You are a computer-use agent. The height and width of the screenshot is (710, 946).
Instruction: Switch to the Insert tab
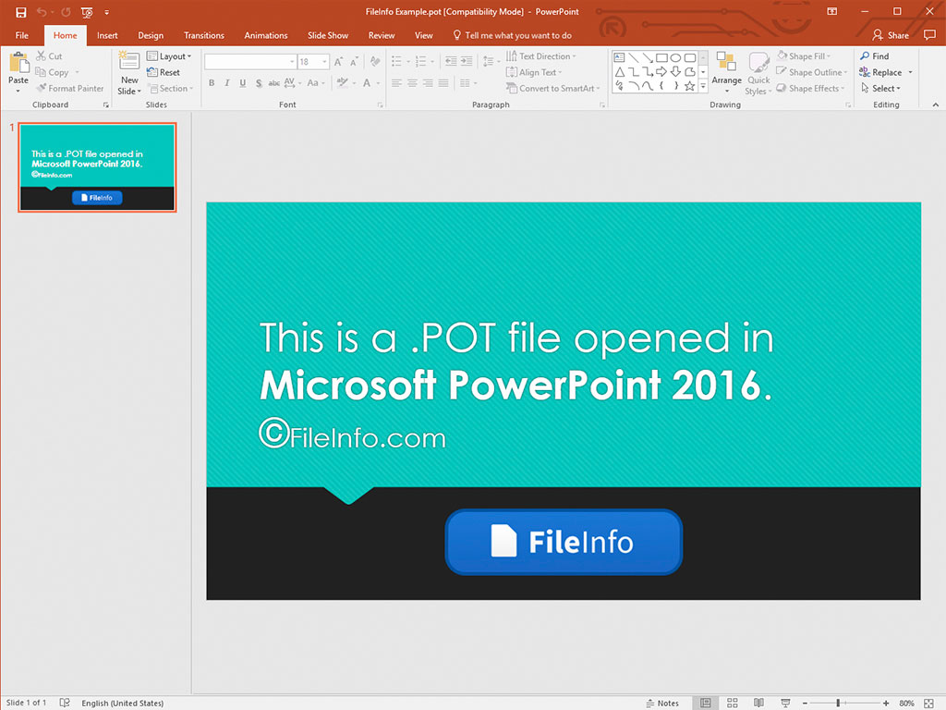pyautogui.click(x=107, y=35)
